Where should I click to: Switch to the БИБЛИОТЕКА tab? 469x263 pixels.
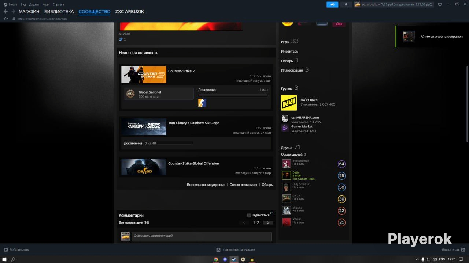59,12
